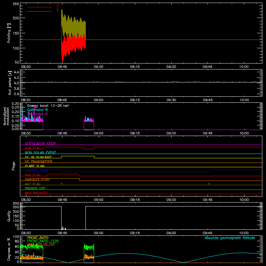
Task: Click the 3.6 tick on Roll period axis
Action: 16,94
